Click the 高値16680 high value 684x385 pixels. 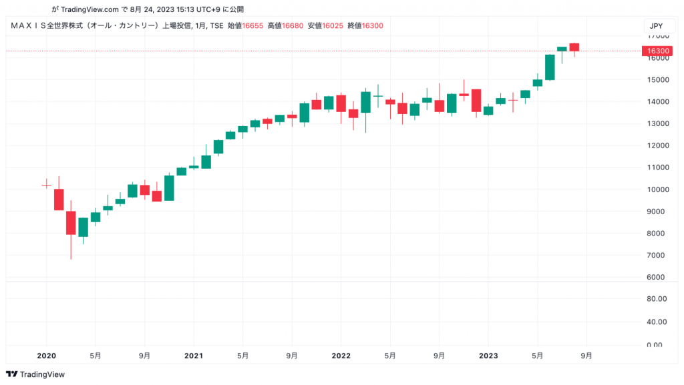click(x=285, y=26)
